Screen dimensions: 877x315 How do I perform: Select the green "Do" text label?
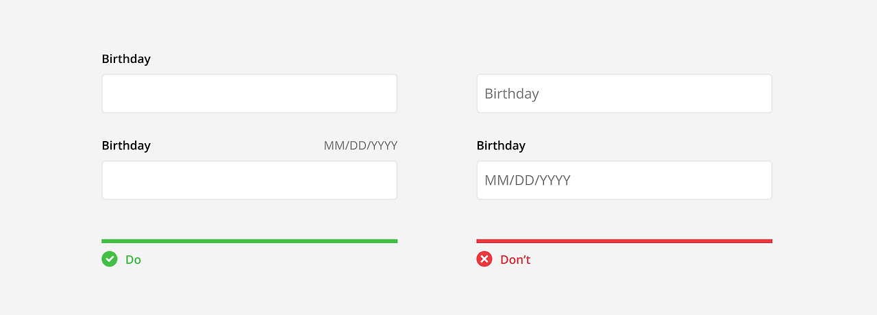coord(133,260)
